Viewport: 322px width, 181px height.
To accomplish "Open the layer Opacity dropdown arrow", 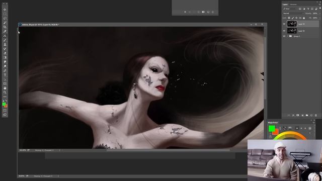I will [320, 14].
